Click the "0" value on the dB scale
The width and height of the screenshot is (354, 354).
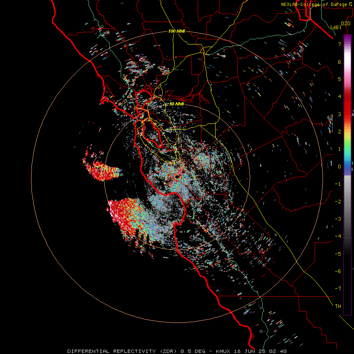339,167
